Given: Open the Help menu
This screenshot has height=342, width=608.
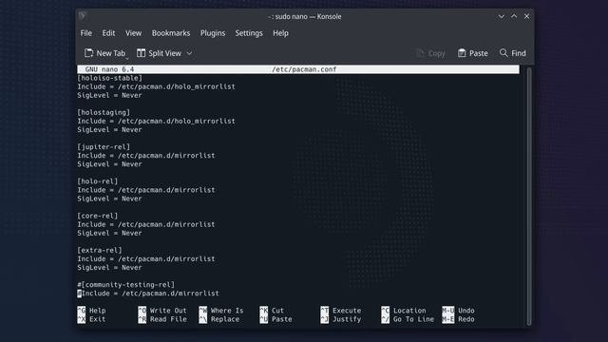Looking at the screenshot, I should pos(280,33).
